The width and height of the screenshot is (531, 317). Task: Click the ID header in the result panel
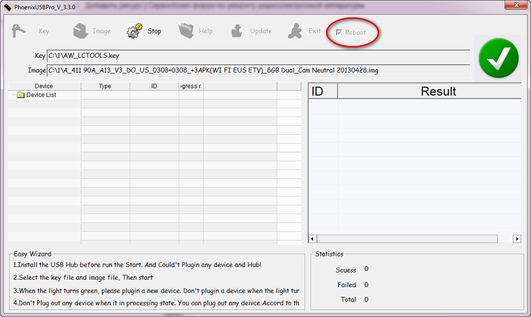pyautogui.click(x=323, y=91)
